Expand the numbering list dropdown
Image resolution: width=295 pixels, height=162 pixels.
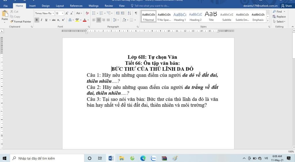point(105,13)
